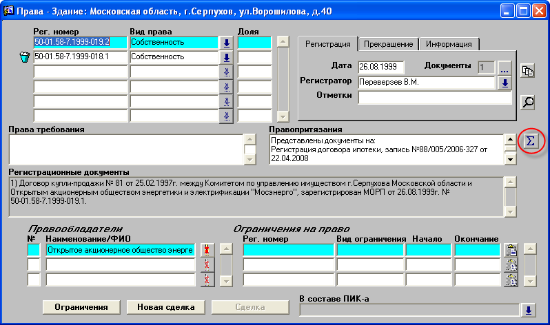
Task: Open Вид права dropdown in third empty row
Action: tap(226, 72)
